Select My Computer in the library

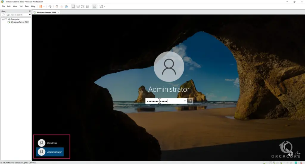click(14, 19)
